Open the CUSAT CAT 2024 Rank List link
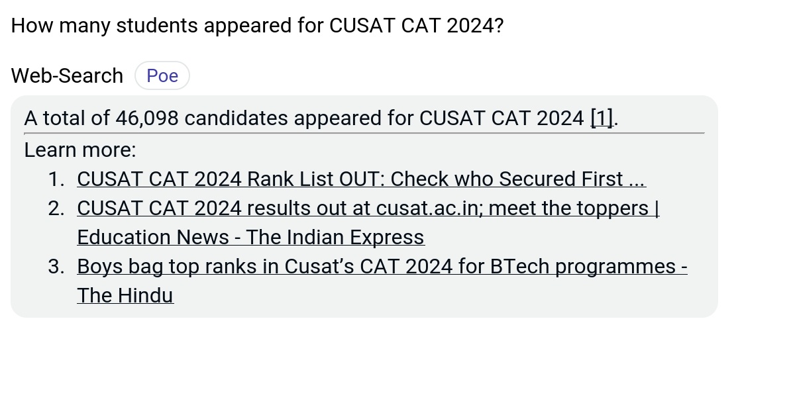The height and width of the screenshot is (417, 795). pos(361,179)
